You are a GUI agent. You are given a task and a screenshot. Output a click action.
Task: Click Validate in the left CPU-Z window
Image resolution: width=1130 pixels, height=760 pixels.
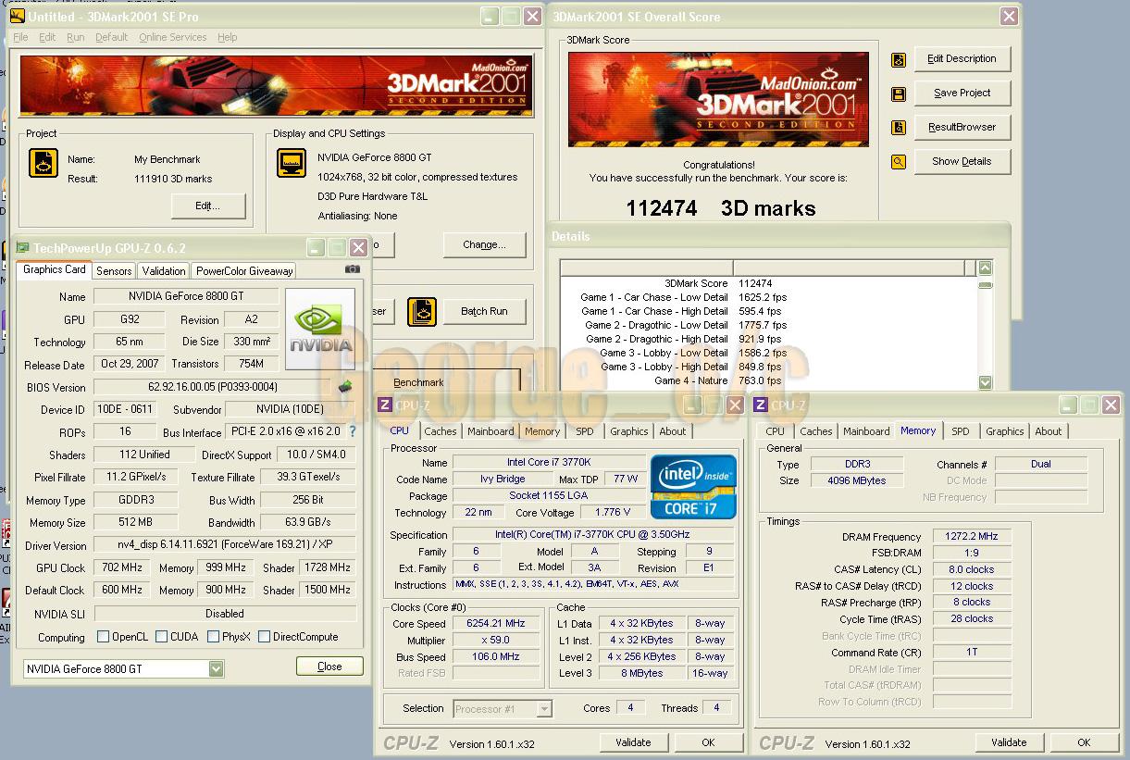(633, 742)
